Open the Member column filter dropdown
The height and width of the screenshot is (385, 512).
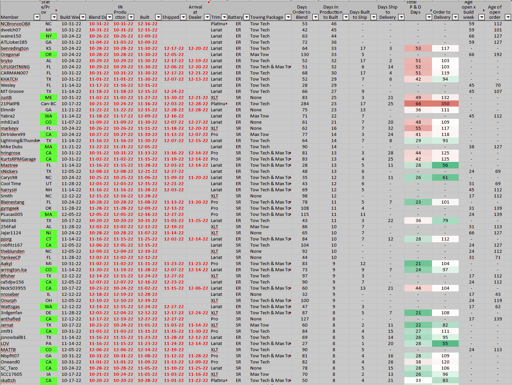[37, 17]
